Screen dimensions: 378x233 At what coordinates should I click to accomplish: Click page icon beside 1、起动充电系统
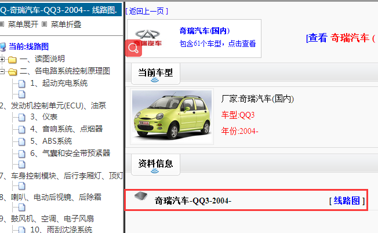[22, 83]
